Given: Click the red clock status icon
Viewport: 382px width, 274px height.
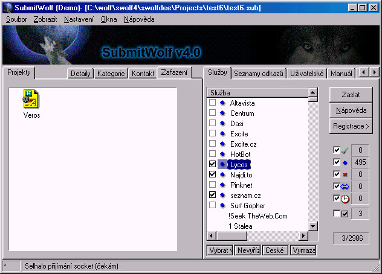Looking at the screenshot, I should pos(345,199).
